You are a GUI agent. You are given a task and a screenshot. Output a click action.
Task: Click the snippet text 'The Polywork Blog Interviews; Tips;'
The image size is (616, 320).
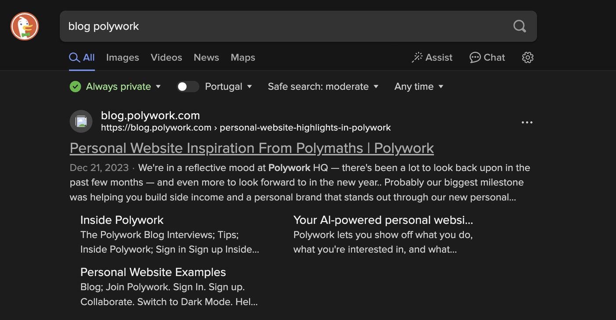point(160,235)
